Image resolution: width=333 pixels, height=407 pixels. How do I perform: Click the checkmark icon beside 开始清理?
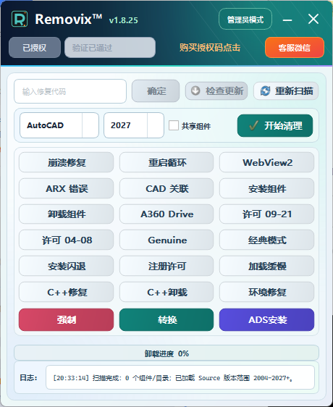(253, 125)
